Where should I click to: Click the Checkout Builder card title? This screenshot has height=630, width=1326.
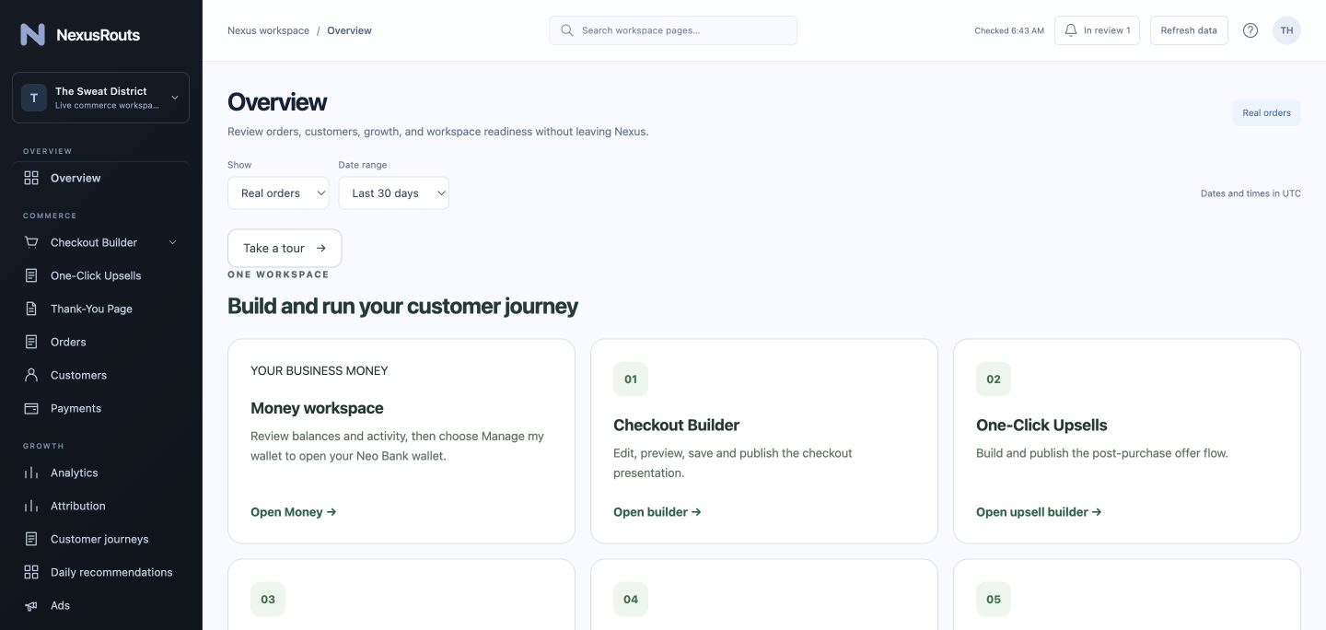point(677,426)
